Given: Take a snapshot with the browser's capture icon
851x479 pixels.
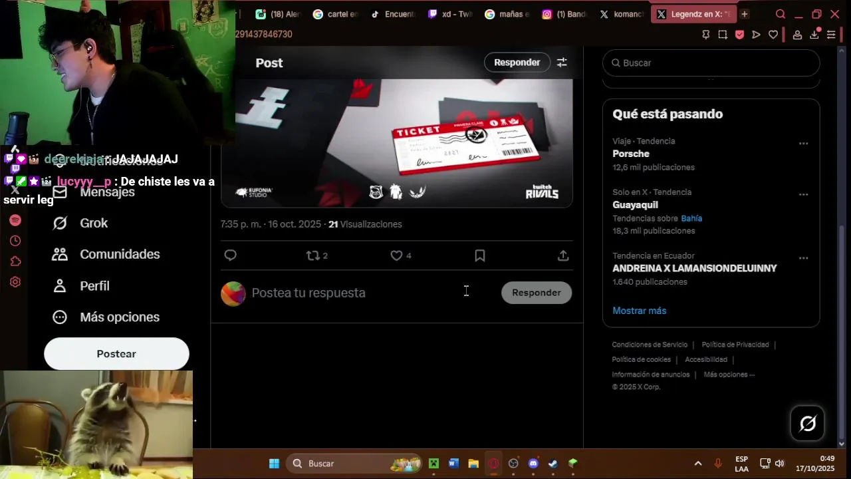Looking at the screenshot, I should point(723,35).
